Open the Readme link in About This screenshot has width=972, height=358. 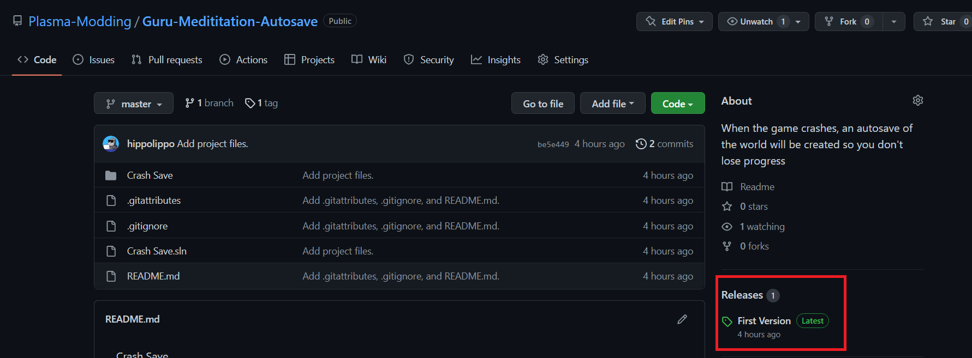pos(757,187)
